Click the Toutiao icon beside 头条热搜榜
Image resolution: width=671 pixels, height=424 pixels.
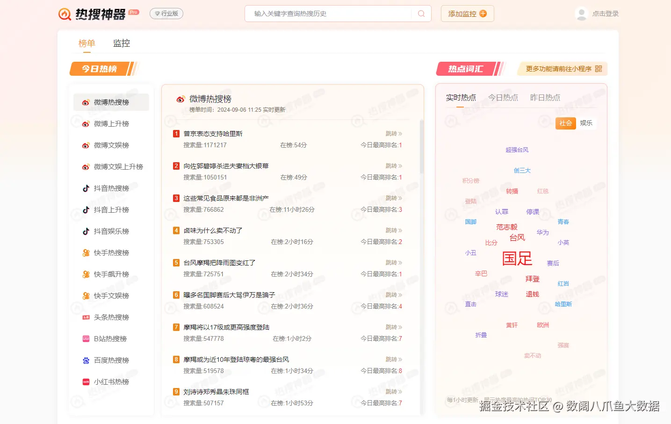coord(86,317)
